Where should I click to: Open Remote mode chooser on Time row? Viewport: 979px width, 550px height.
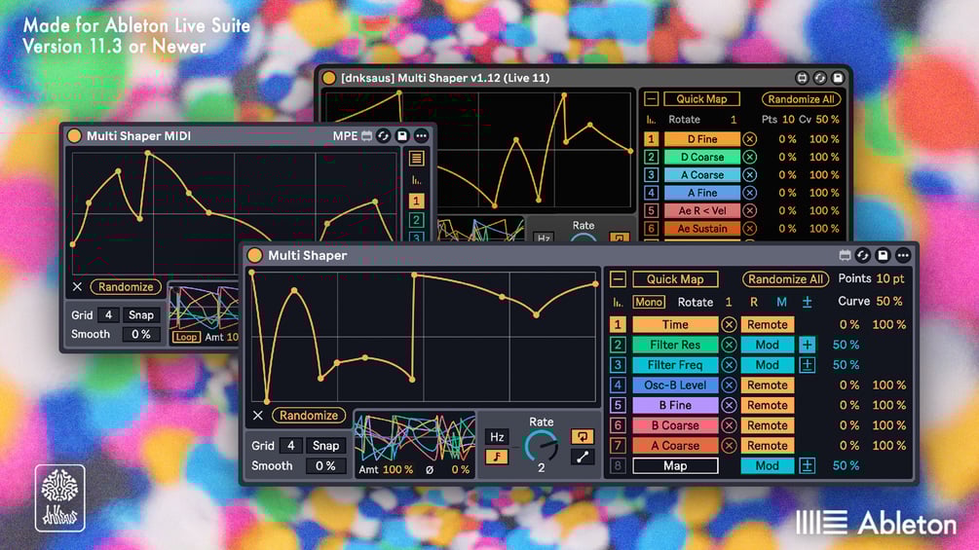[x=768, y=324]
